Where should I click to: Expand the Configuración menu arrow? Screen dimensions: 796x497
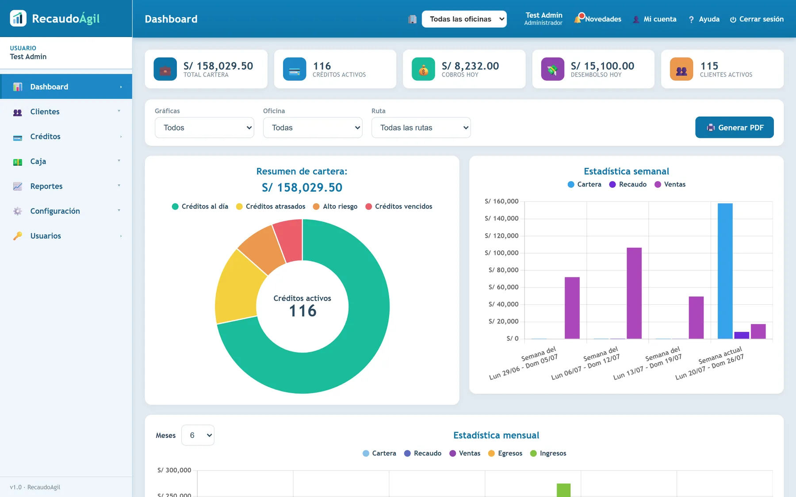click(x=119, y=211)
